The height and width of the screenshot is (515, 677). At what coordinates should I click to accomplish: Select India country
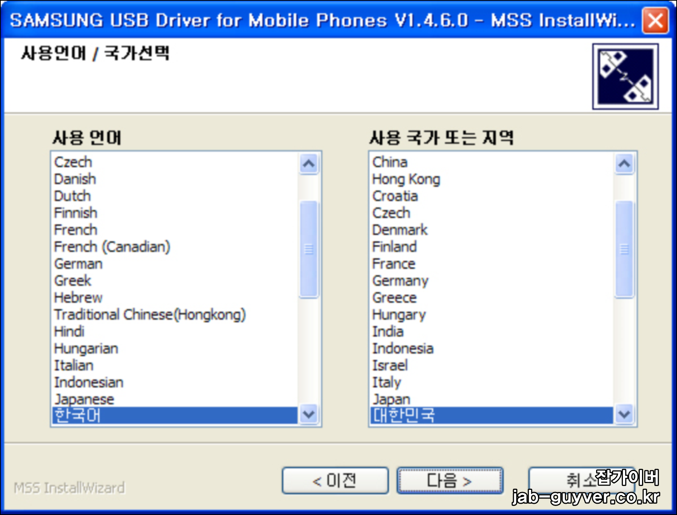pyautogui.click(x=492, y=331)
